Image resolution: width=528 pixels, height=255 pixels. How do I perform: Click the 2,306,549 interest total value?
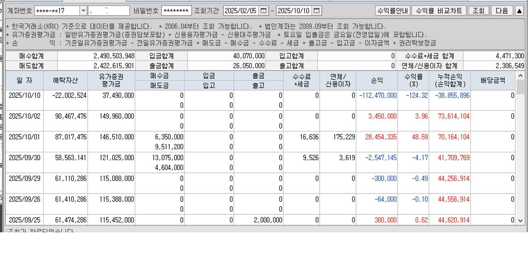click(x=510, y=66)
